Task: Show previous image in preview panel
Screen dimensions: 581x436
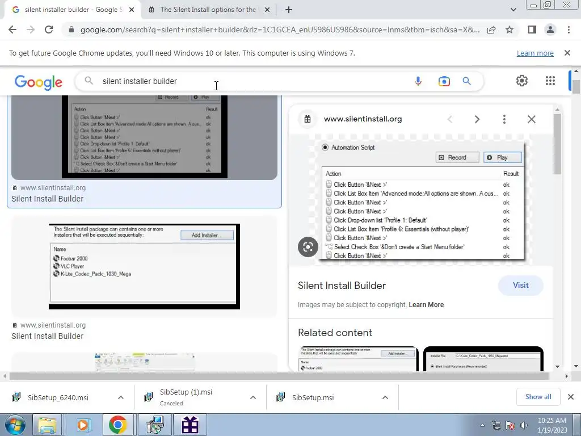Action: (x=450, y=119)
